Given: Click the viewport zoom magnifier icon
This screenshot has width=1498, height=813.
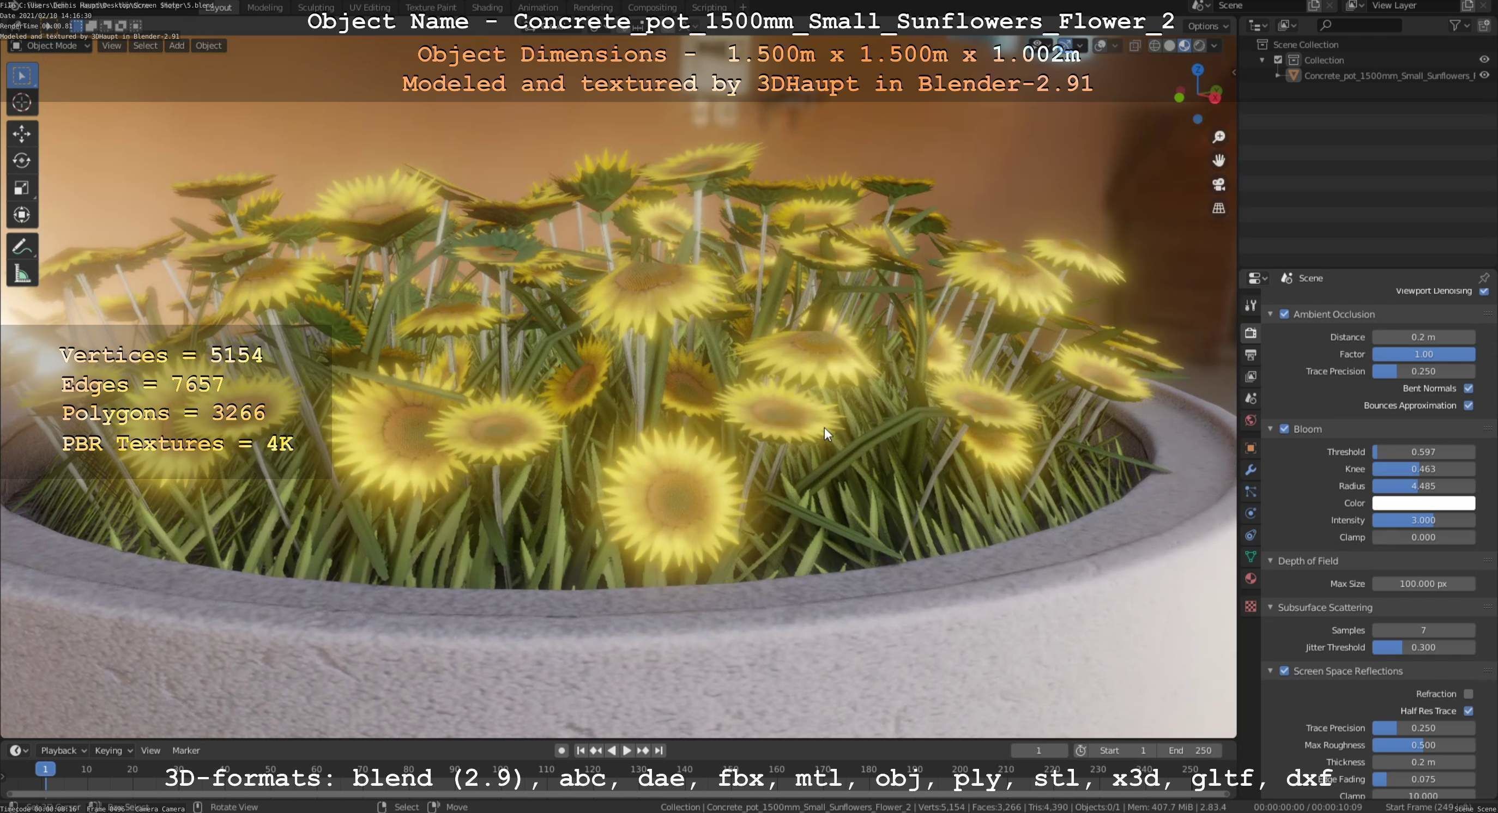Looking at the screenshot, I should pyautogui.click(x=1218, y=137).
